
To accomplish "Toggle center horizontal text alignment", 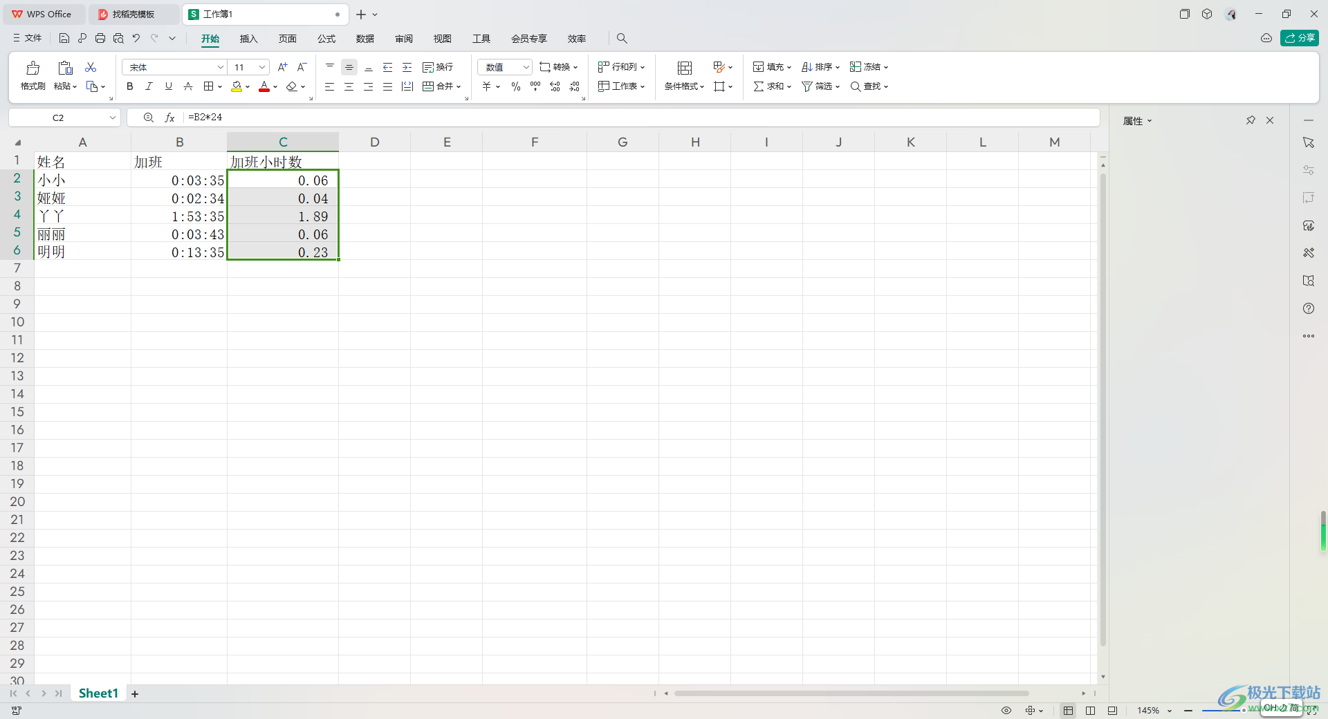I will click(349, 86).
